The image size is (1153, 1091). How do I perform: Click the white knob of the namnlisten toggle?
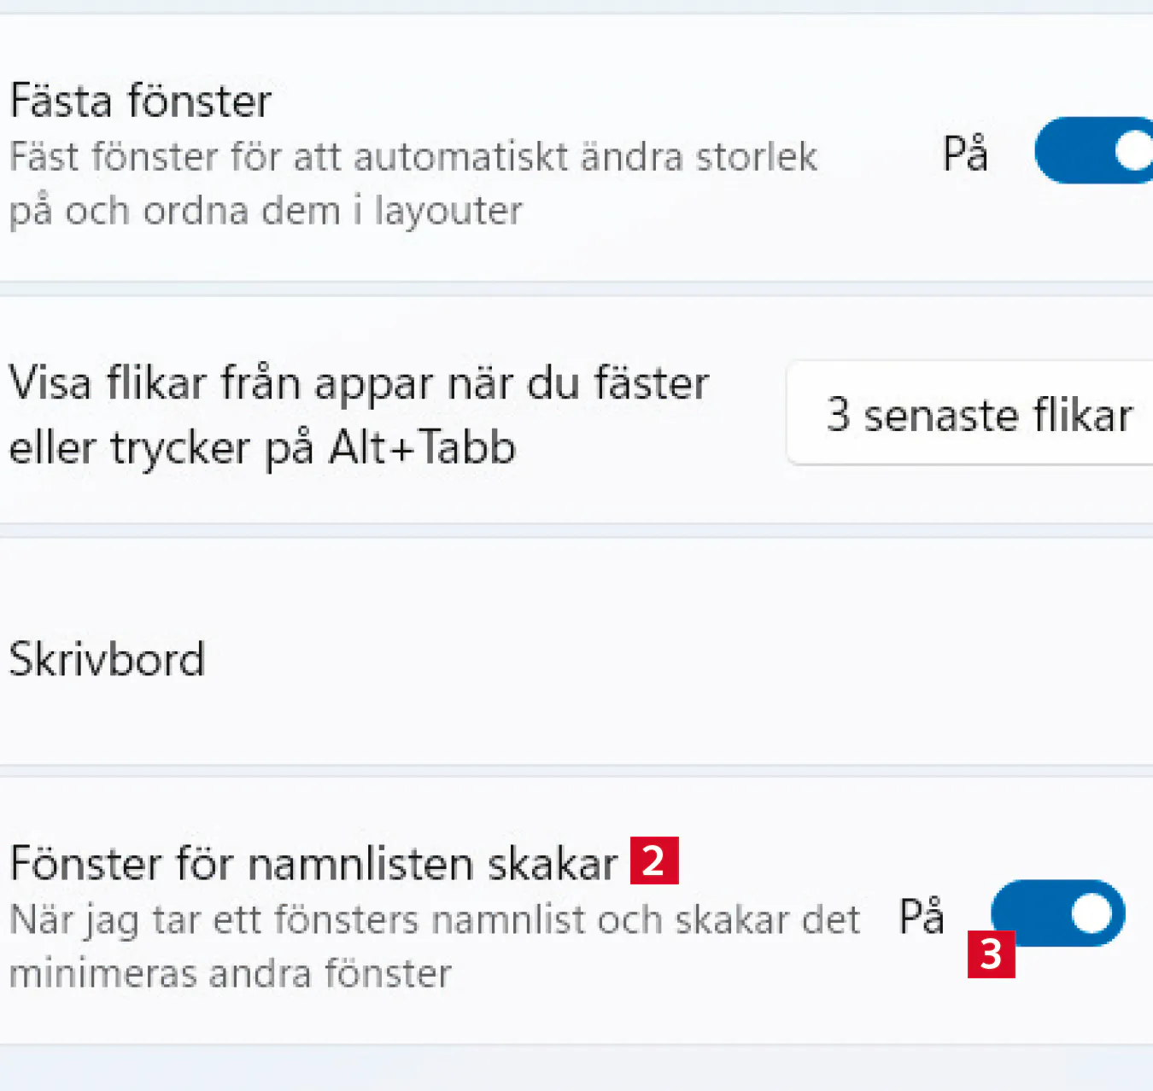(x=1092, y=914)
